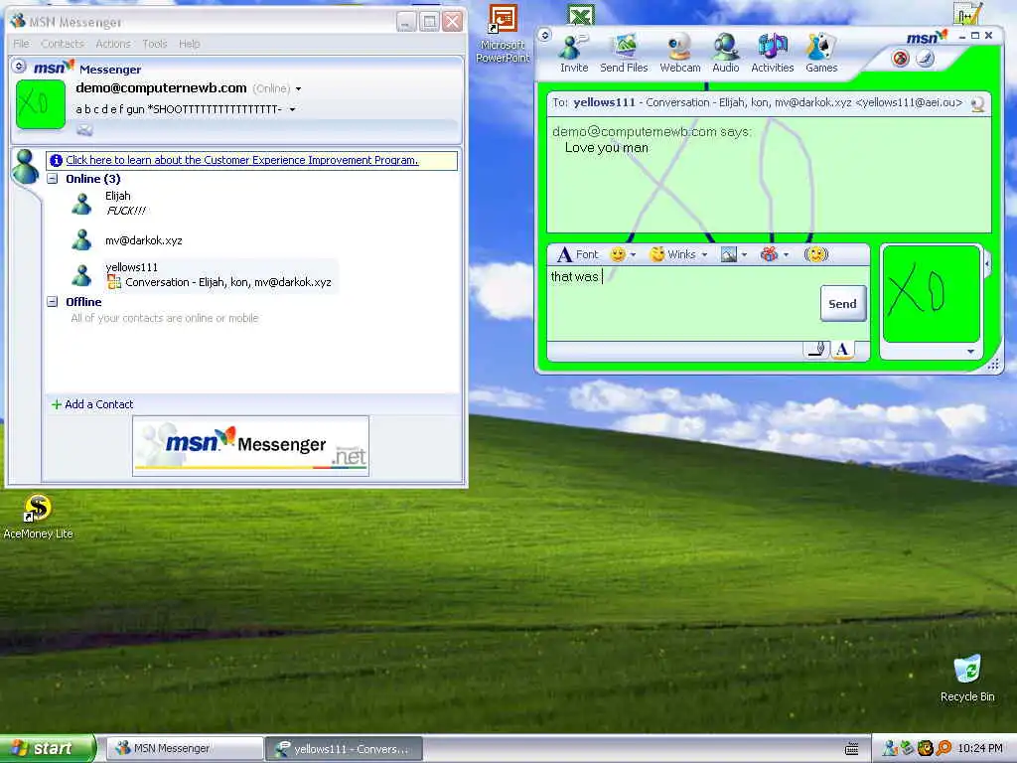Switch to MSN Messenger taskbar button
Screen dimensions: 1017x763
tap(185, 749)
